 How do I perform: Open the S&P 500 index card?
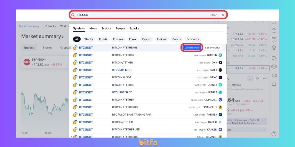point(45,62)
